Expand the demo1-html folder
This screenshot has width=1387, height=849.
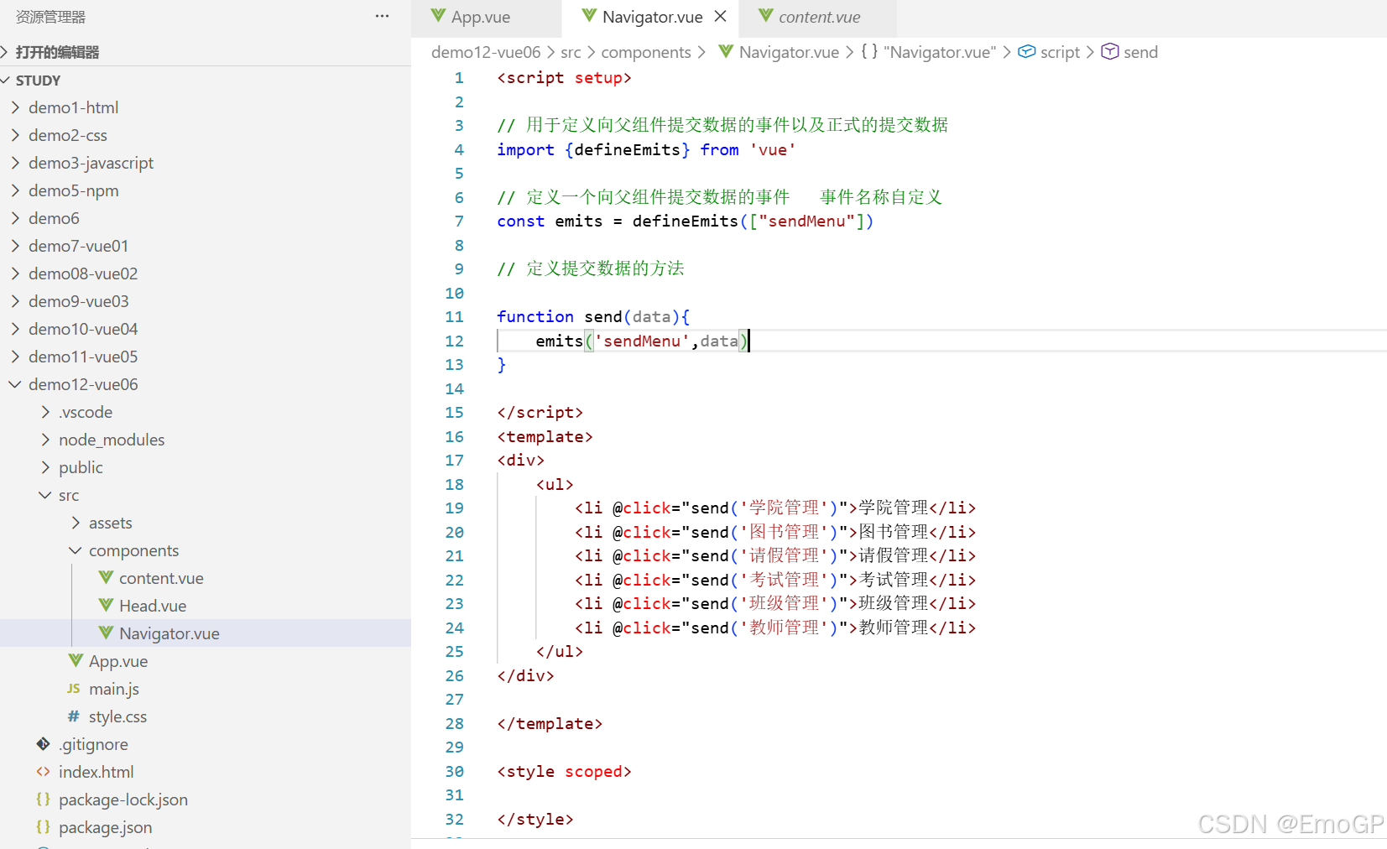206,107
